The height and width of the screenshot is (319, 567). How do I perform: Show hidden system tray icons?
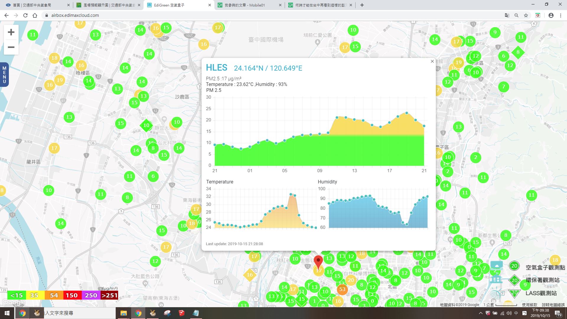pos(480,313)
